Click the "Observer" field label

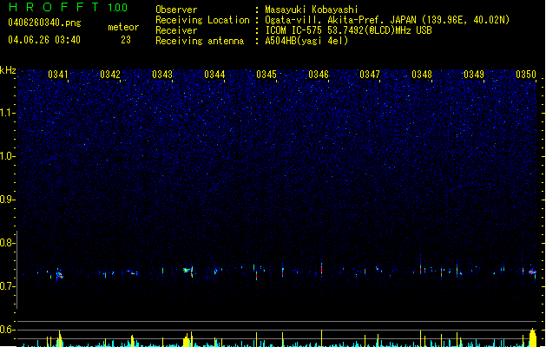click(x=176, y=10)
